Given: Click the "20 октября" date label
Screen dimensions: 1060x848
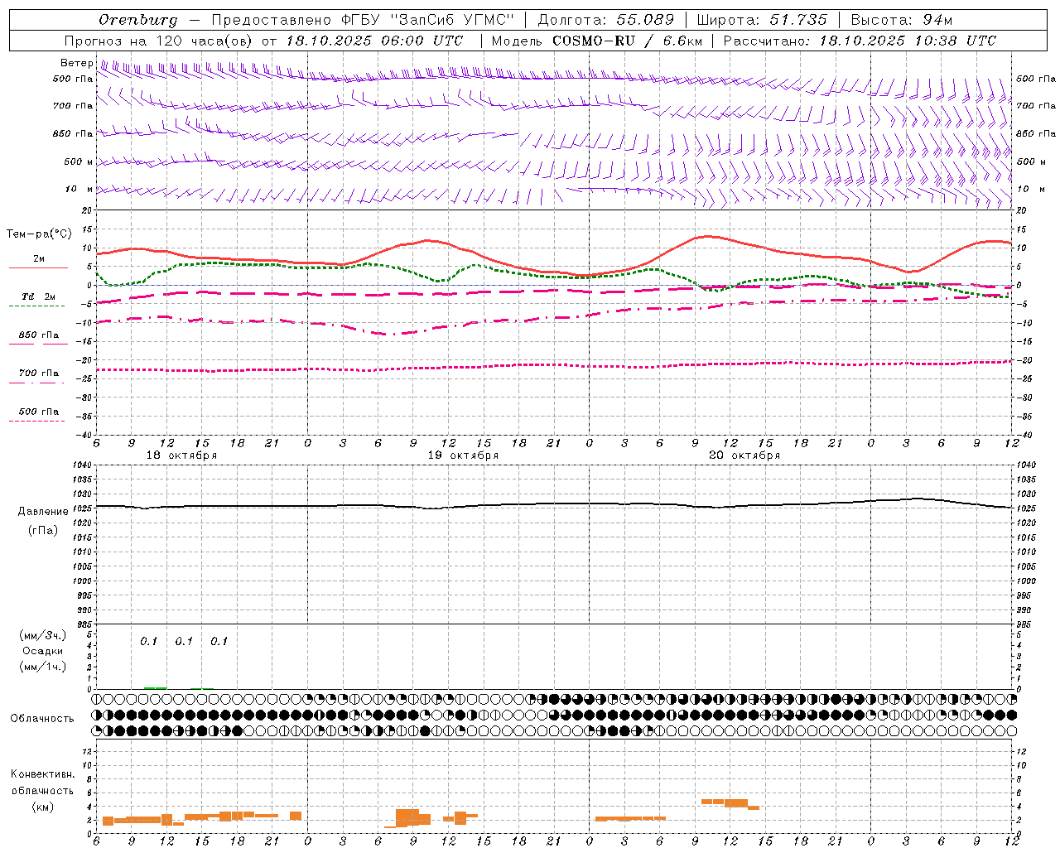Looking at the screenshot, I should [744, 455].
